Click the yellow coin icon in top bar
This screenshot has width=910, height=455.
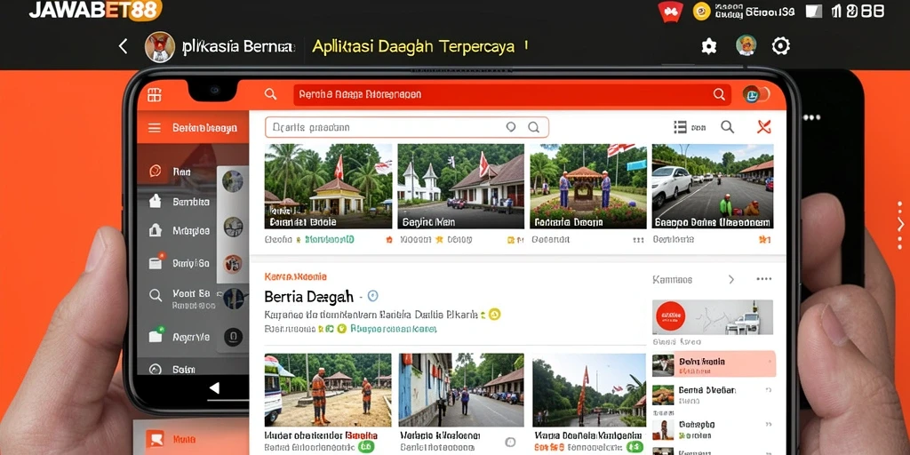coord(702,11)
